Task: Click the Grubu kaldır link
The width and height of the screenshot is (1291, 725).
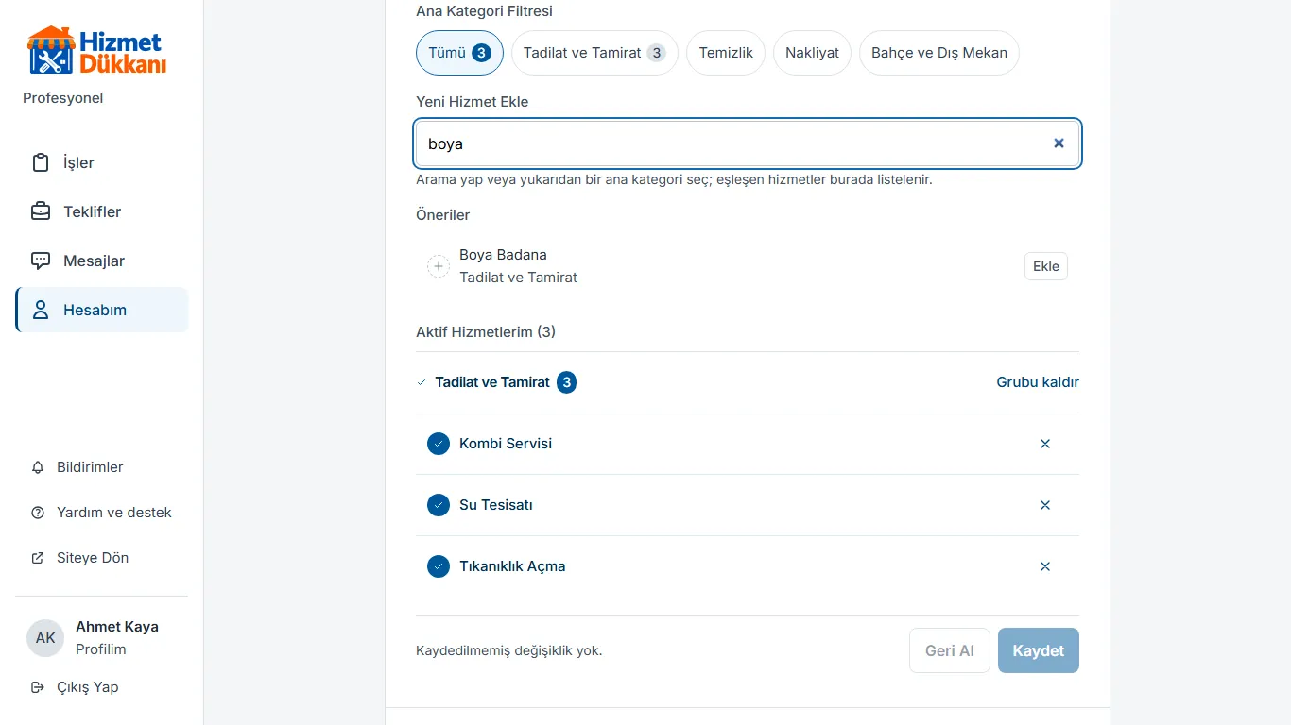Action: click(x=1038, y=382)
